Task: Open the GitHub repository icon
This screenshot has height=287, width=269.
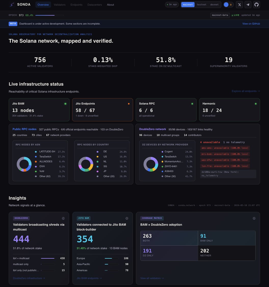Action: pyautogui.click(x=257, y=5)
